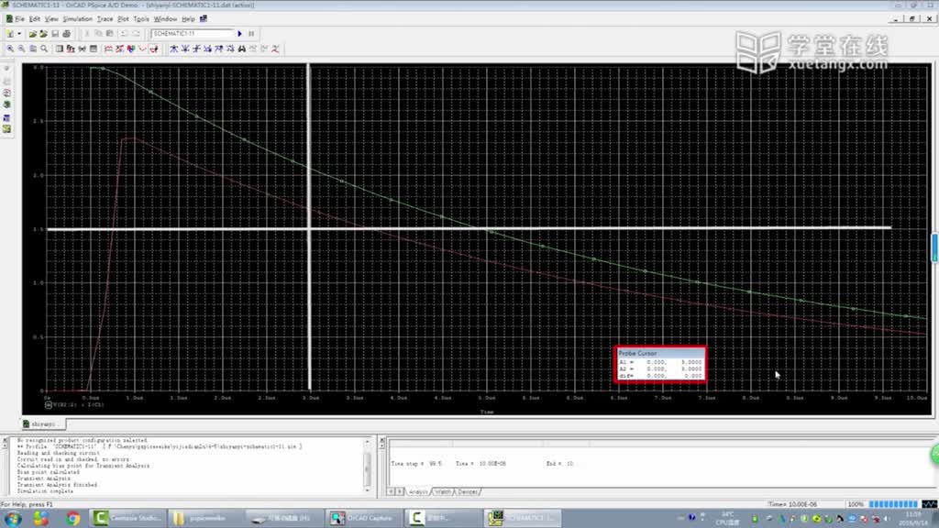939x528 pixels.
Task: Click the Zoom In icon
Action: pos(10,49)
